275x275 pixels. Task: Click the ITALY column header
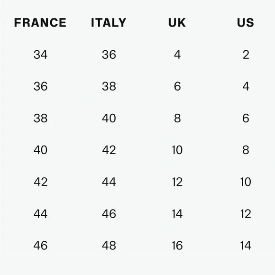(109, 23)
